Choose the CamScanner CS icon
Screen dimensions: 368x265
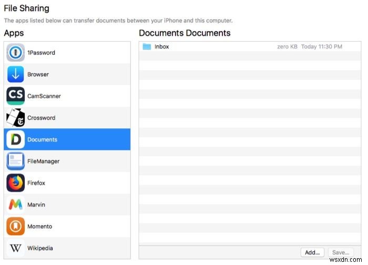15,96
